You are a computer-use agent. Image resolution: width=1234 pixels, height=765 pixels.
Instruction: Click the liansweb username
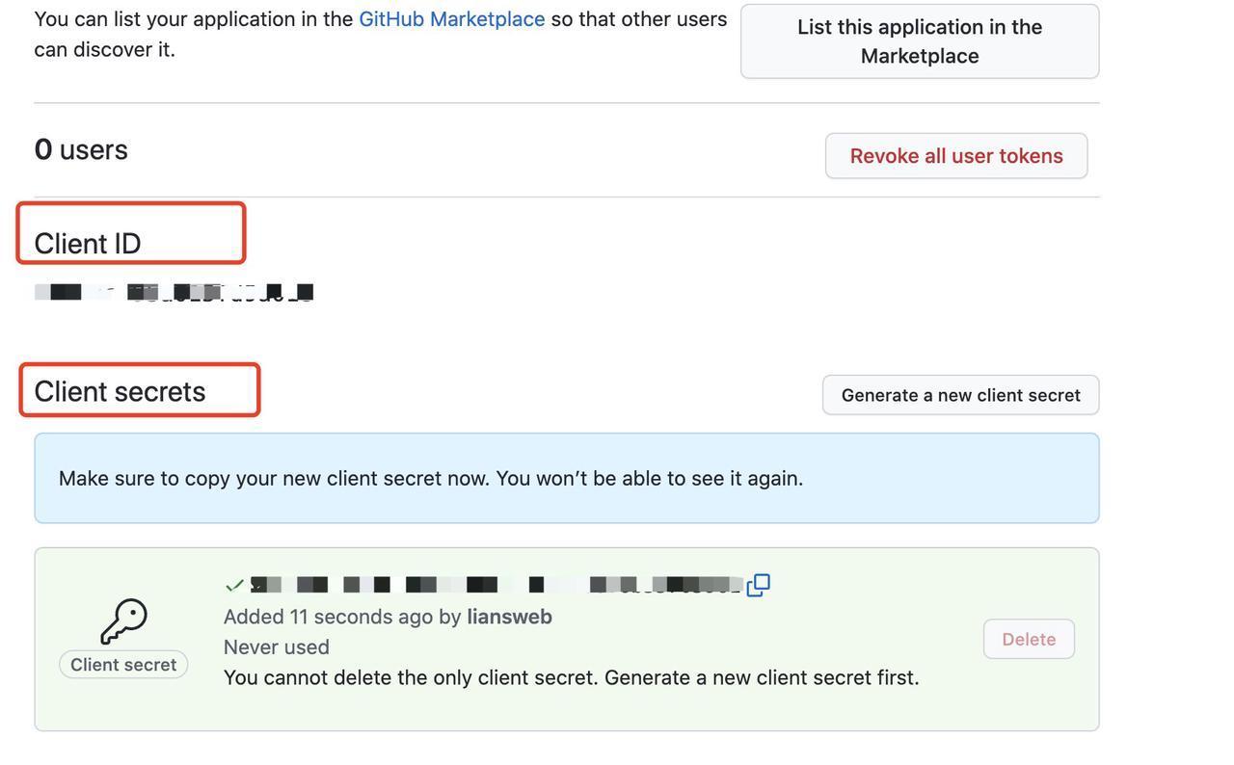coord(509,617)
